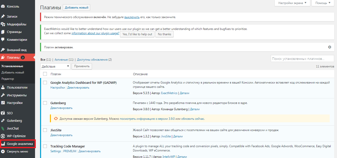The width and height of the screenshot is (337, 158).
Task: Dismiss the 'Плагин активирован' notice
Action: pyautogui.click(x=329, y=47)
